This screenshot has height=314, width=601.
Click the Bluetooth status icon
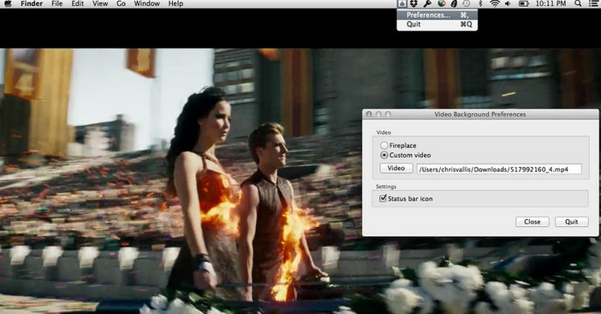tap(480, 3)
